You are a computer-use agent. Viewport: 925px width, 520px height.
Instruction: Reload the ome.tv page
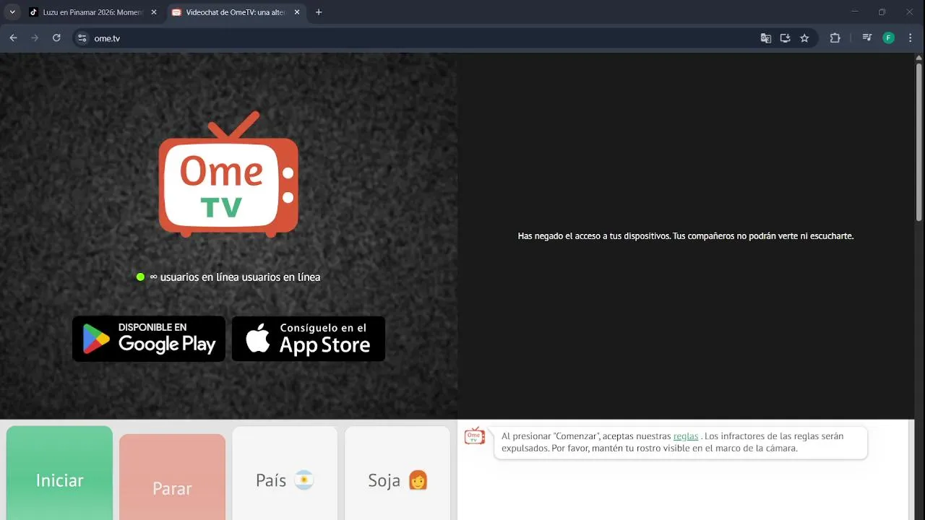(x=56, y=38)
